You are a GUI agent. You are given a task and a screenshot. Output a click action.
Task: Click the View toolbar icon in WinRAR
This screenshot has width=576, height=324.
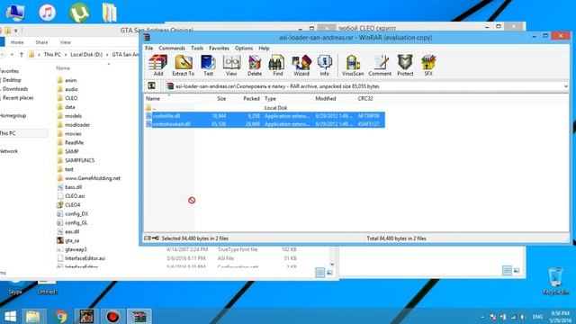[231, 66]
